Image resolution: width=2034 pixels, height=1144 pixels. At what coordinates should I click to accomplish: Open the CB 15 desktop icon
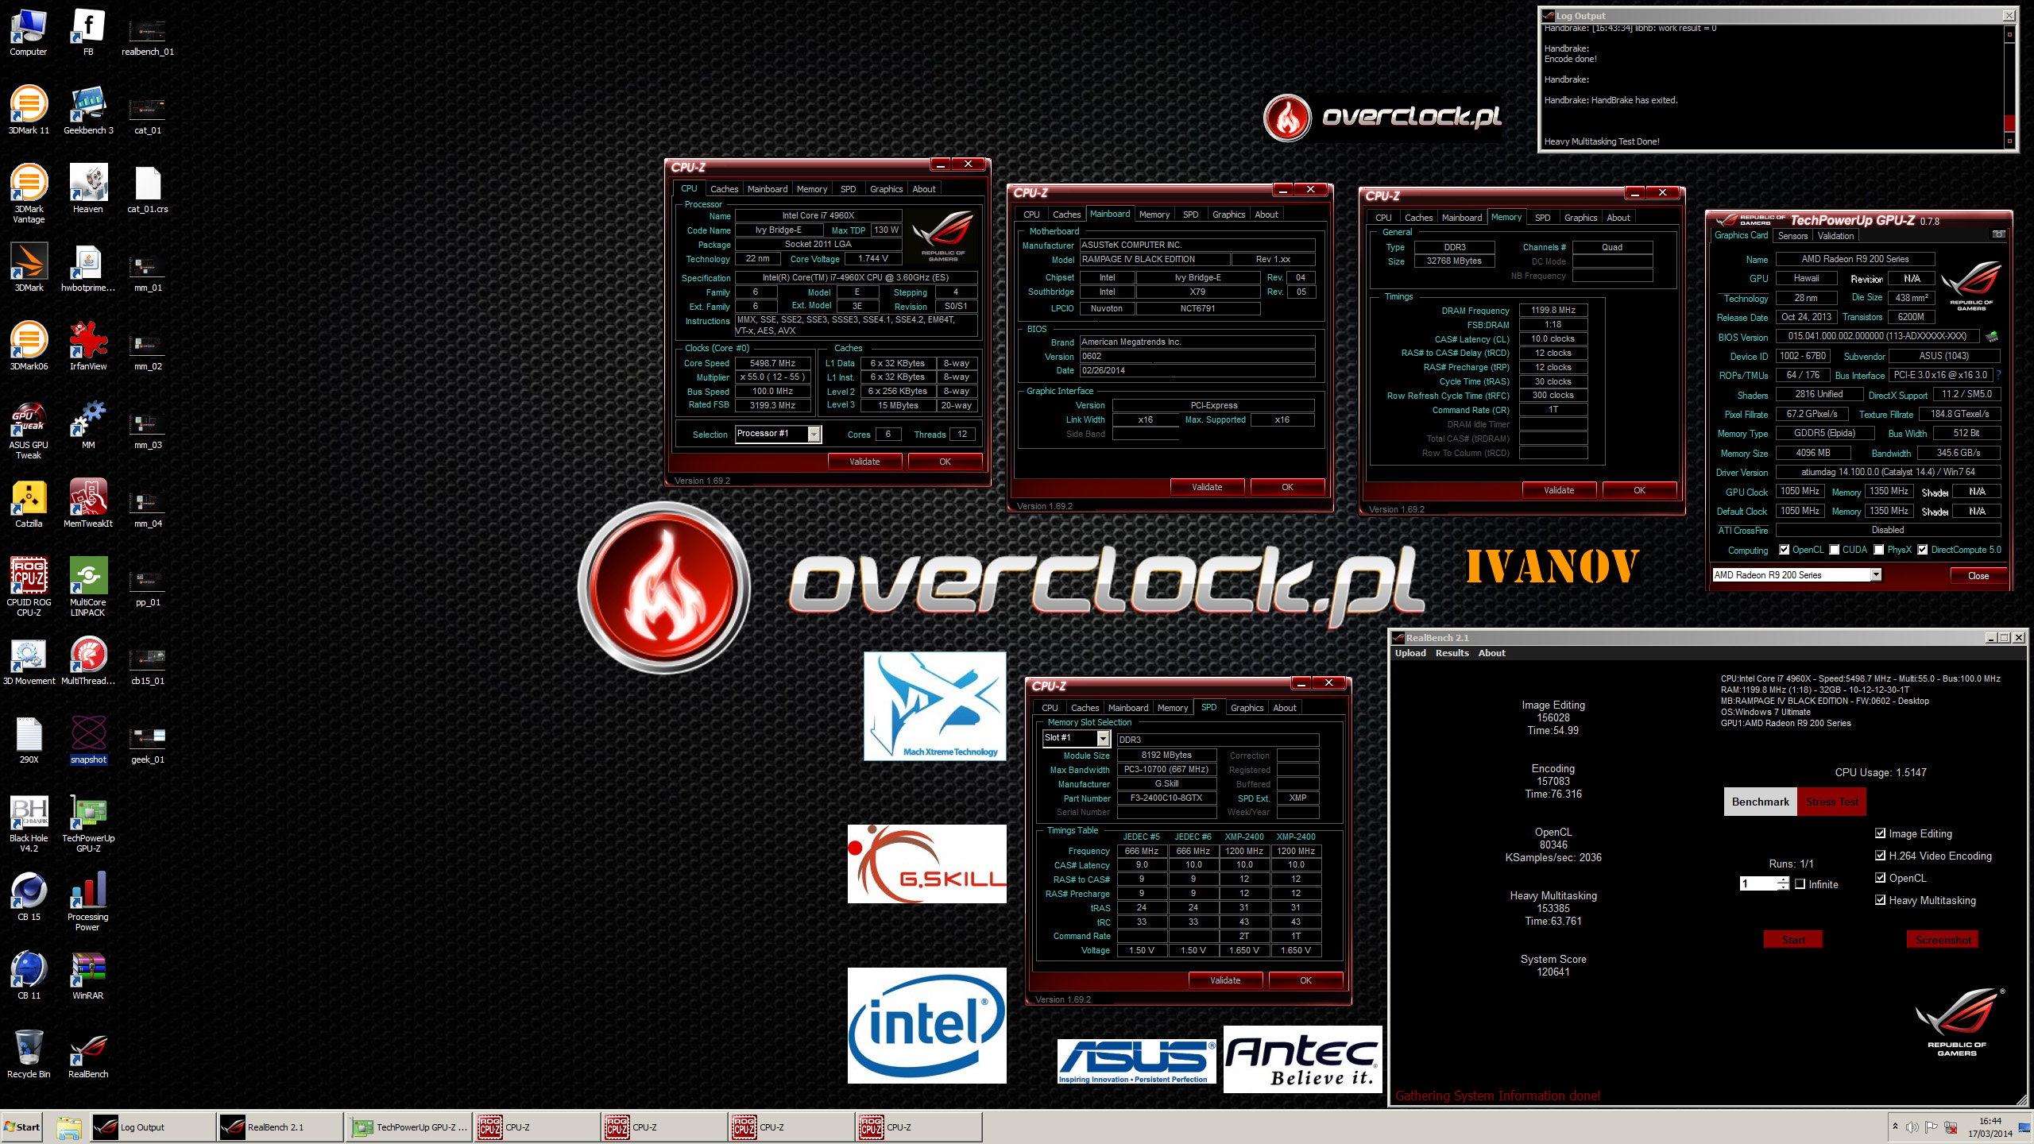[29, 896]
